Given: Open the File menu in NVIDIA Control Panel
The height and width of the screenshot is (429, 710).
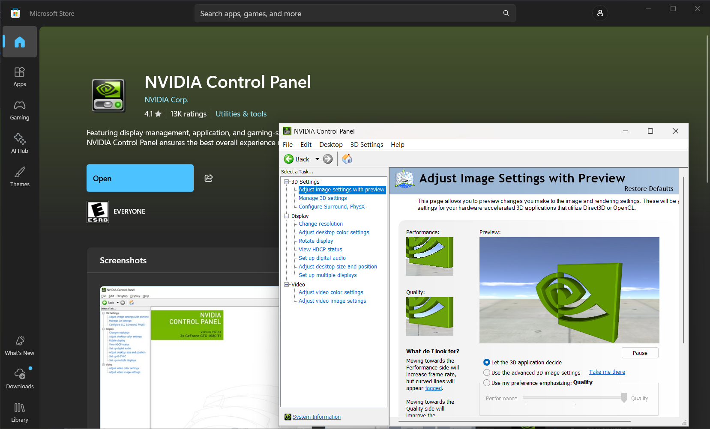Looking at the screenshot, I should click(x=288, y=145).
